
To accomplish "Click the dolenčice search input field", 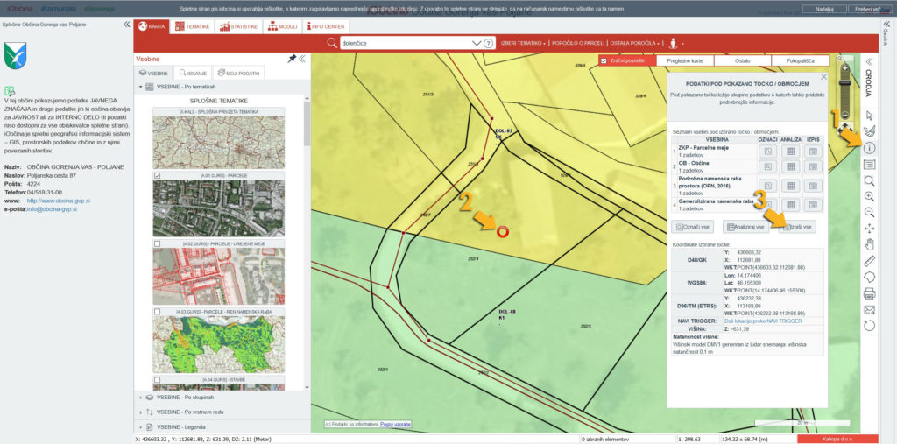I will click(x=407, y=43).
